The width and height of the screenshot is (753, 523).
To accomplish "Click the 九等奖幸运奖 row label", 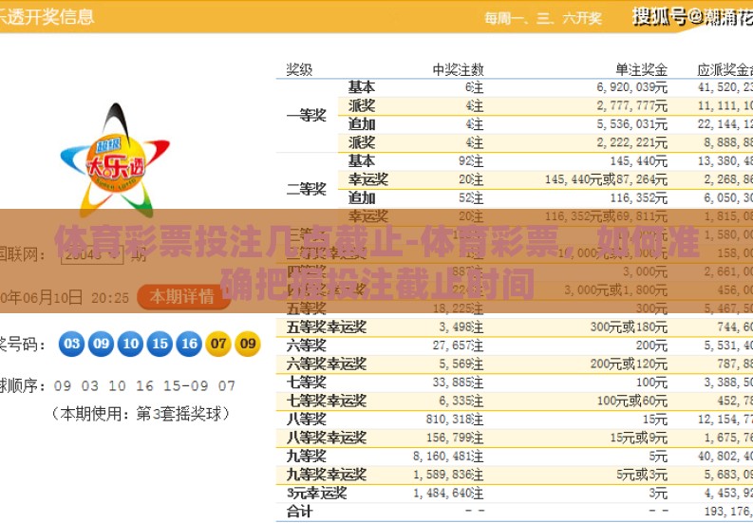I will click(x=327, y=475).
